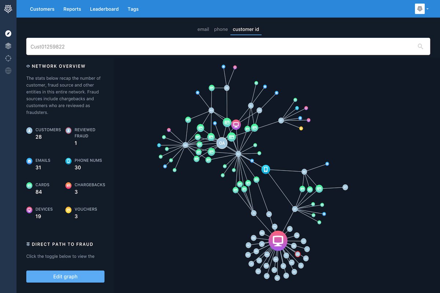
Task: Select the VZ customer node
Action: (x=286, y=276)
